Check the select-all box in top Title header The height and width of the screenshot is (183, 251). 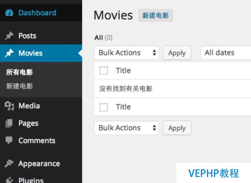pyautogui.click(x=103, y=70)
